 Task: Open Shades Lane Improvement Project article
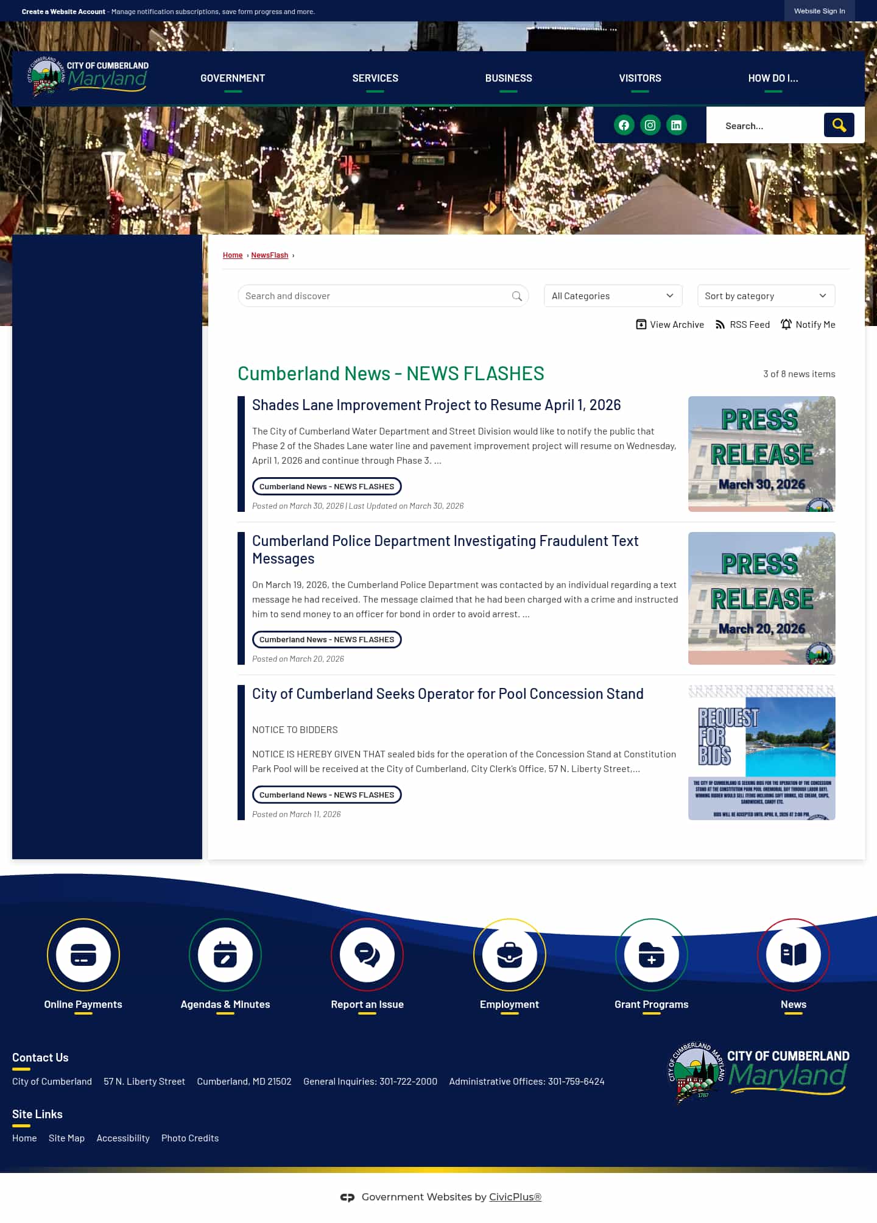[x=436, y=405]
